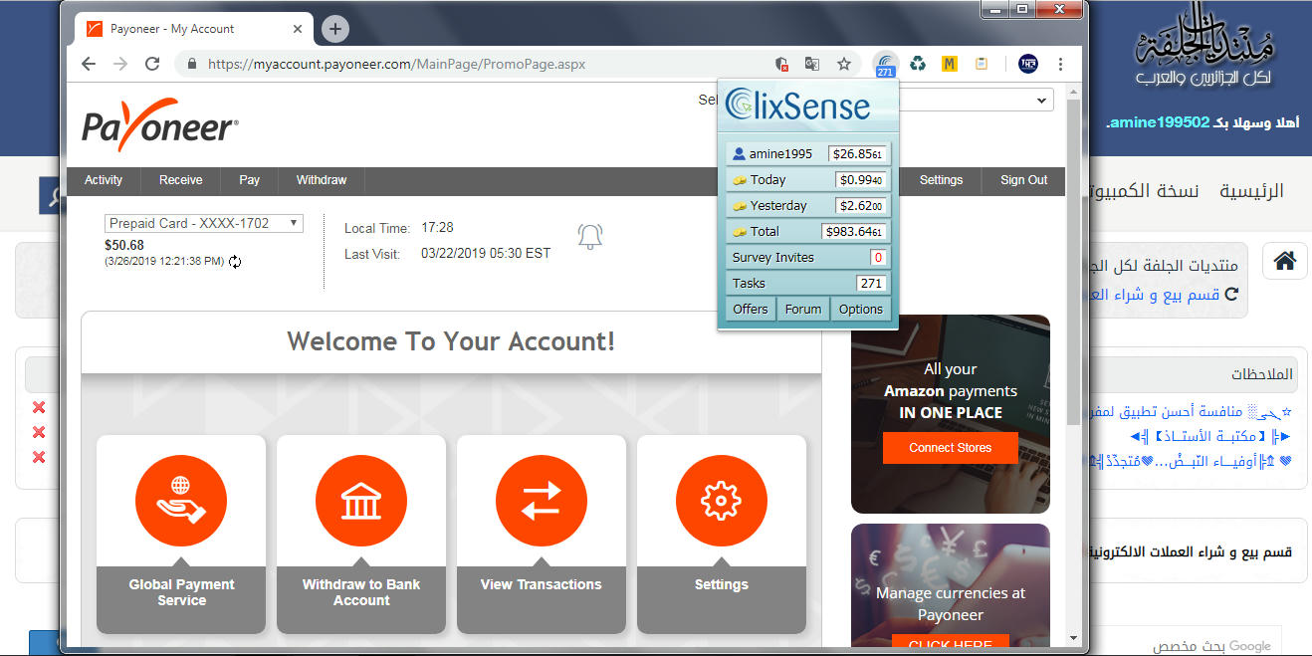Click the amine199502 username in the forum window
Viewport: 1312px width, 656px height.
coord(1158,122)
